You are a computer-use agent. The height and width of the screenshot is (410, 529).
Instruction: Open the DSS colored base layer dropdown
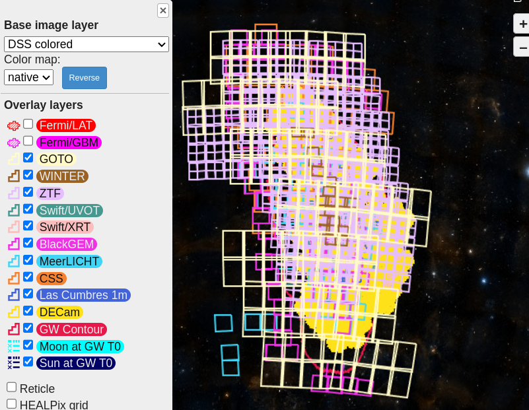[87, 44]
